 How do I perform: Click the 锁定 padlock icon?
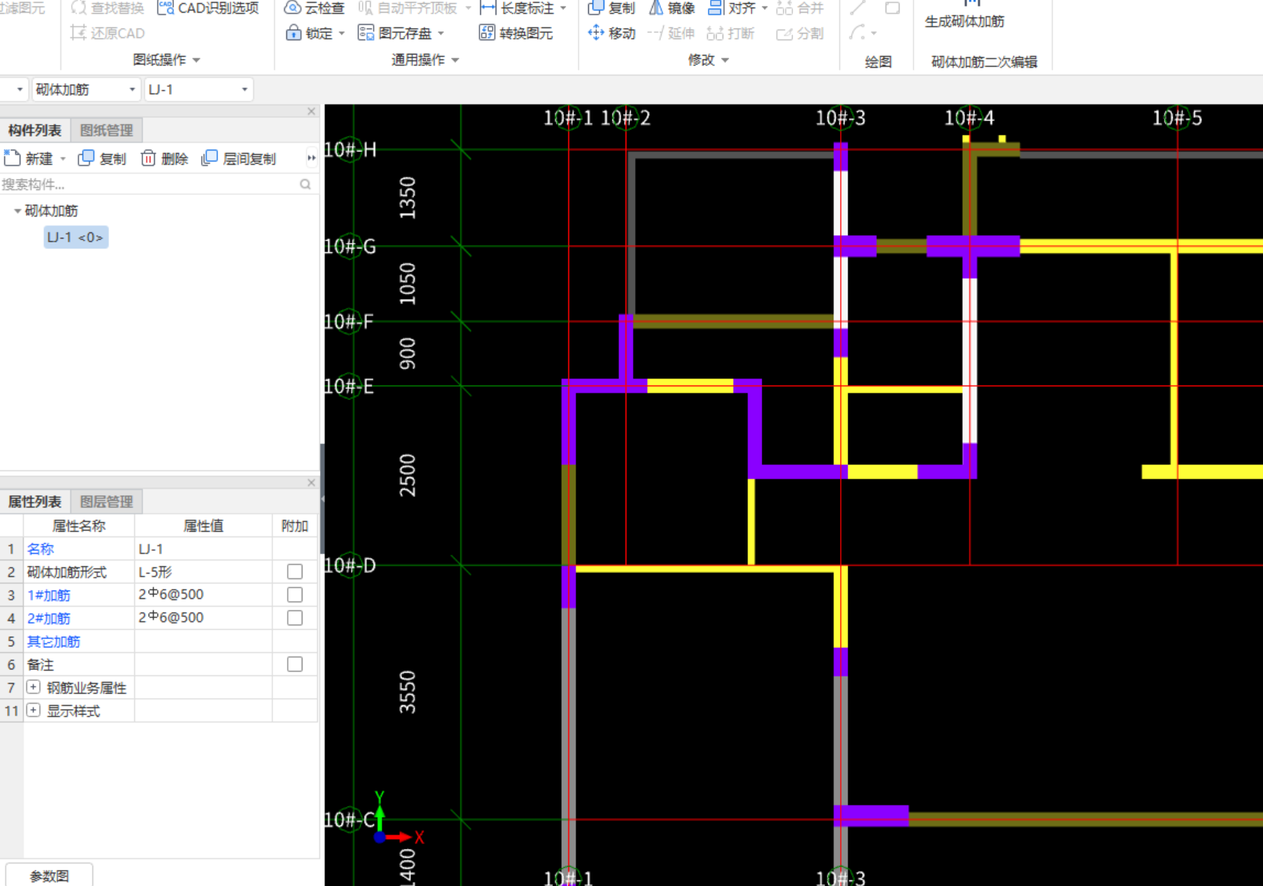point(294,33)
